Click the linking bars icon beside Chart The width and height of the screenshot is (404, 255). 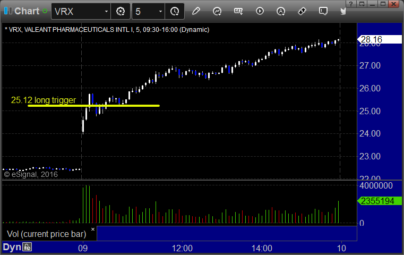click(8, 11)
